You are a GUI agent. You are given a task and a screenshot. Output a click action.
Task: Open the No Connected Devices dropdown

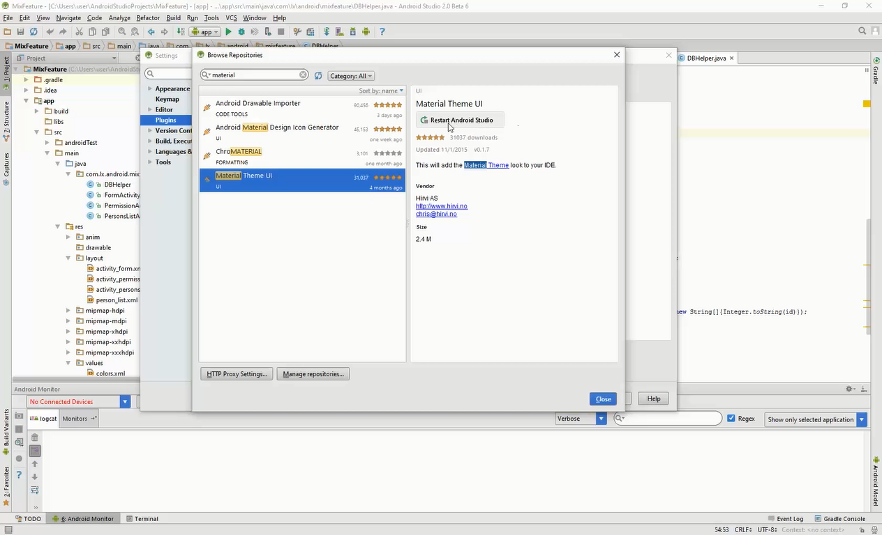(79, 402)
